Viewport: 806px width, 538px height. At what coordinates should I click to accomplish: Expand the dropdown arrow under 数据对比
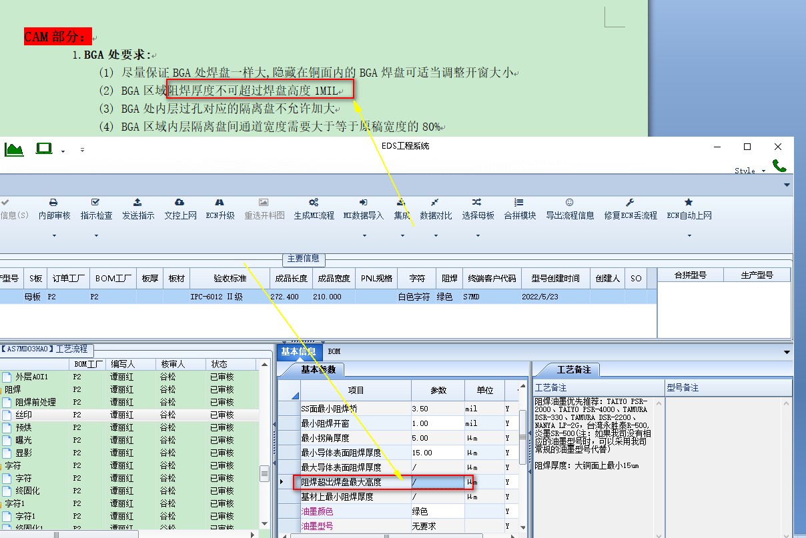tap(436, 235)
